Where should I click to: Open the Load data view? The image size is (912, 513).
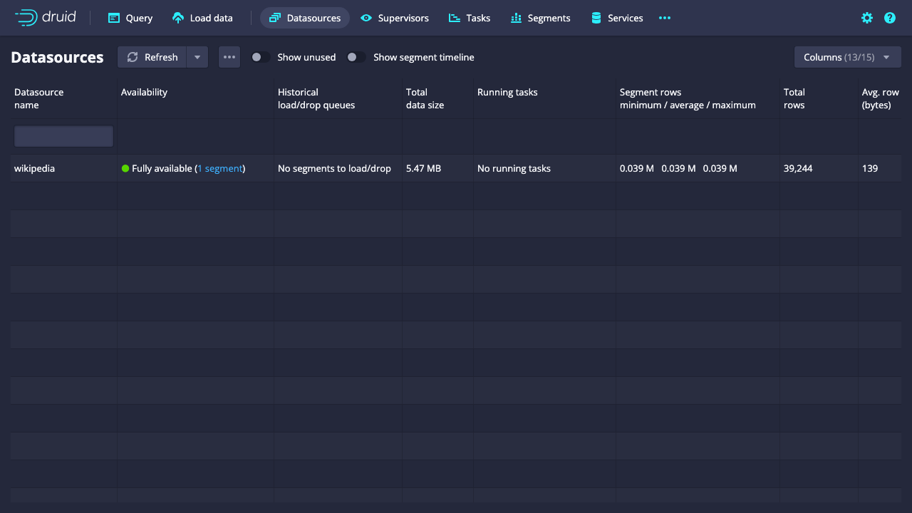point(203,18)
